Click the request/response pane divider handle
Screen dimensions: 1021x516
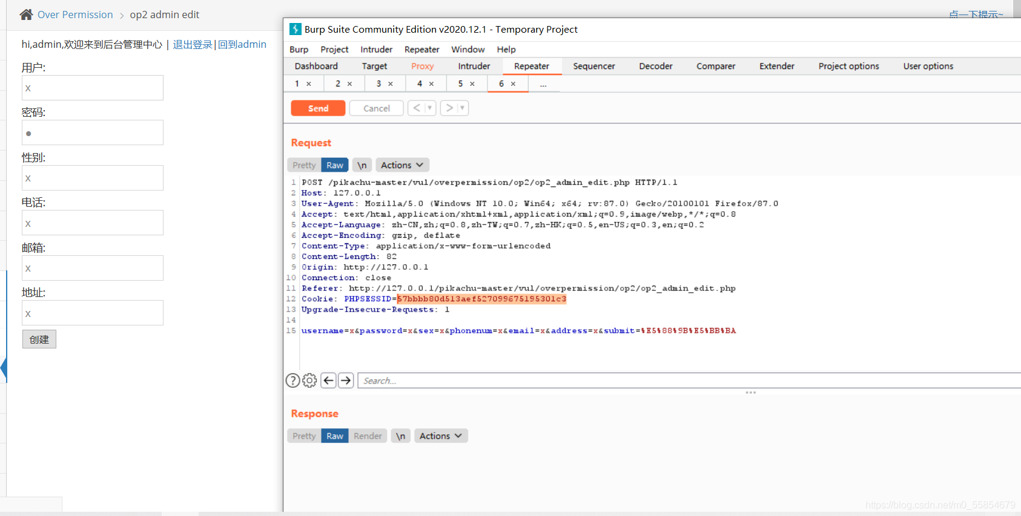750,393
